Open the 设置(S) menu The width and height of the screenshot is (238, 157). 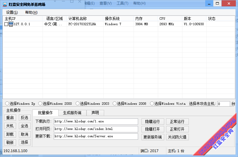point(12,12)
